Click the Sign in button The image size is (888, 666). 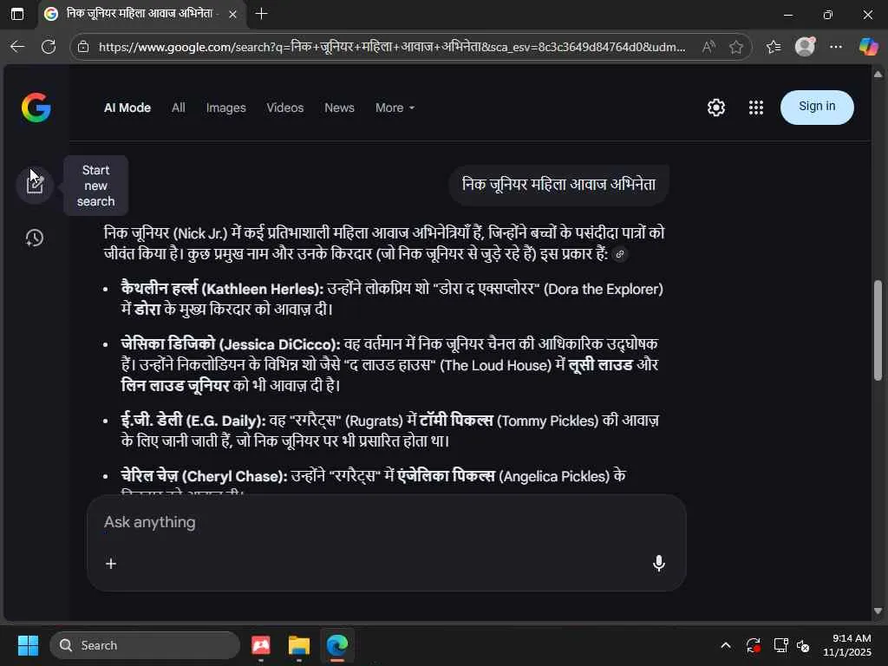tap(817, 107)
